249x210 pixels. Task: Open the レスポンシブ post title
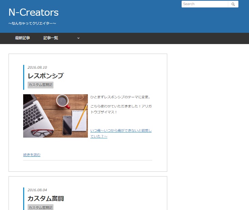[x=46, y=76]
